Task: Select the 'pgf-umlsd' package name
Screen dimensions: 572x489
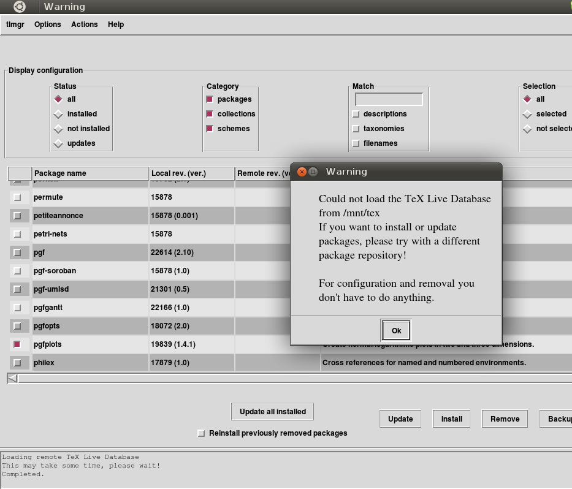Action: point(51,289)
